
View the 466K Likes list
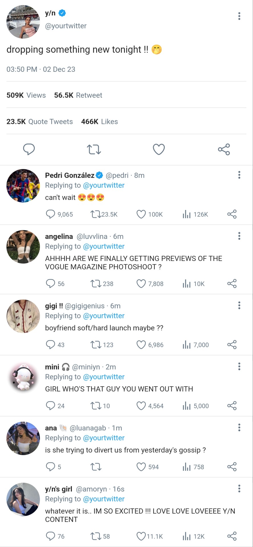(x=99, y=122)
